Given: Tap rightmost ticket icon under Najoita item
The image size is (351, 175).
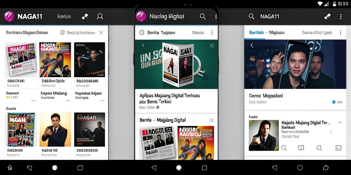Looking at the screenshot, I should (x=338, y=148).
